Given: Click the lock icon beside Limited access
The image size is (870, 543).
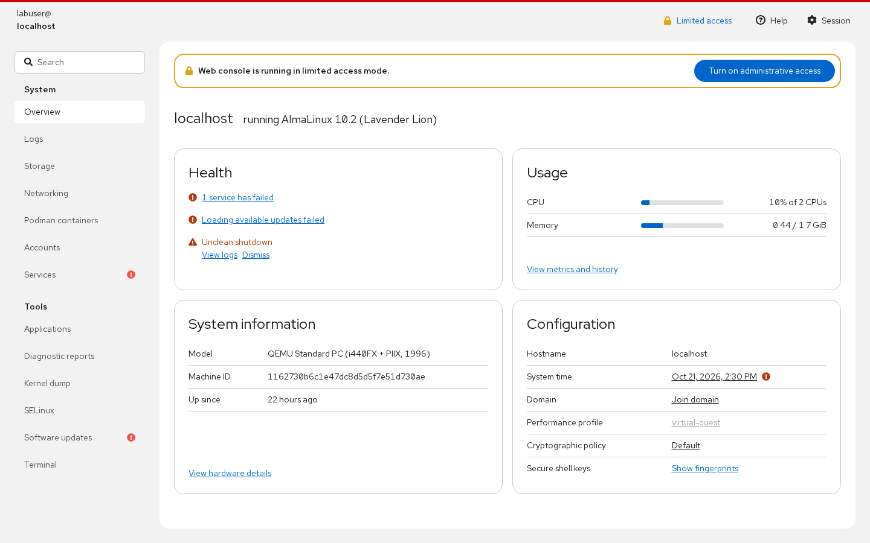Looking at the screenshot, I should point(668,21).
